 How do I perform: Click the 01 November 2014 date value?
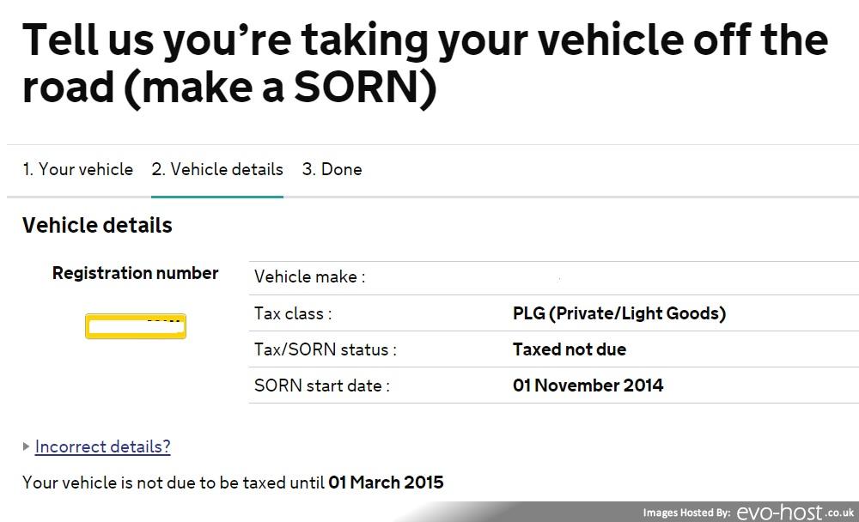tap(588, 385)
